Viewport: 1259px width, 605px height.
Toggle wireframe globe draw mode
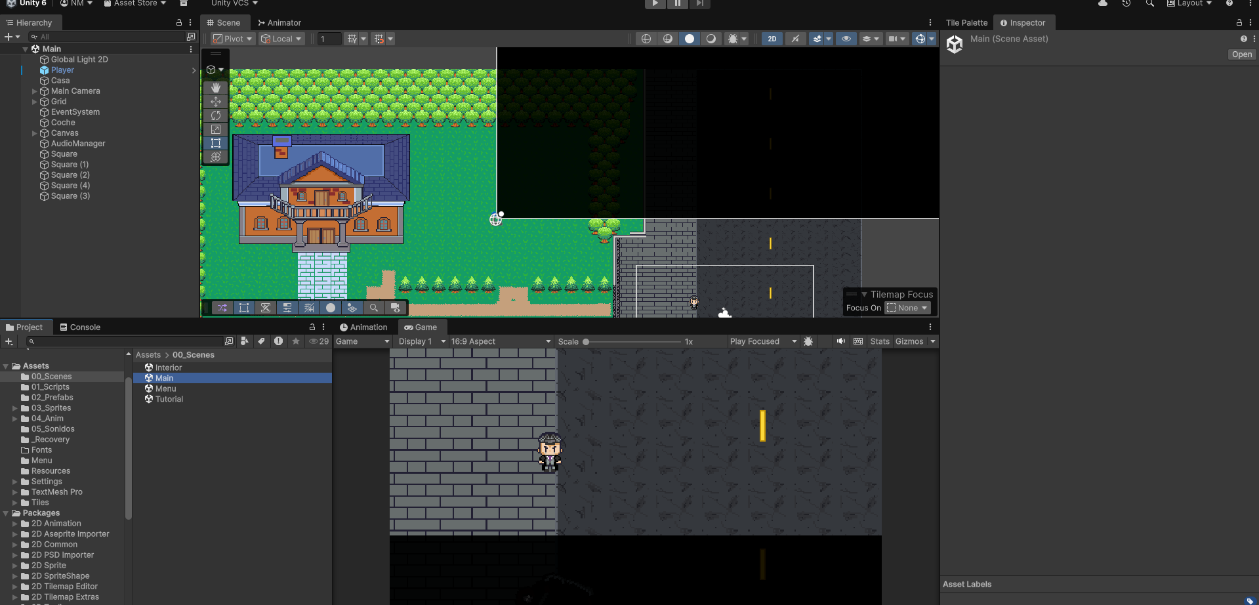tap(646, 39)
